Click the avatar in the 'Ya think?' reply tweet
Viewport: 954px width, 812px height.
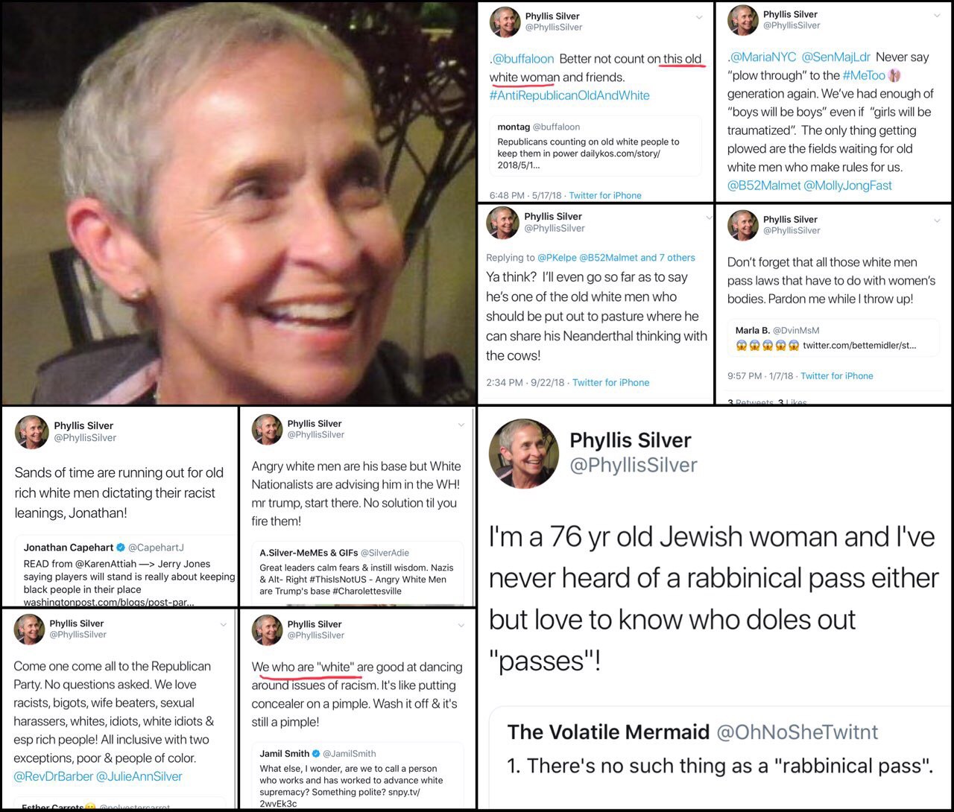click(x=502, y=222)
